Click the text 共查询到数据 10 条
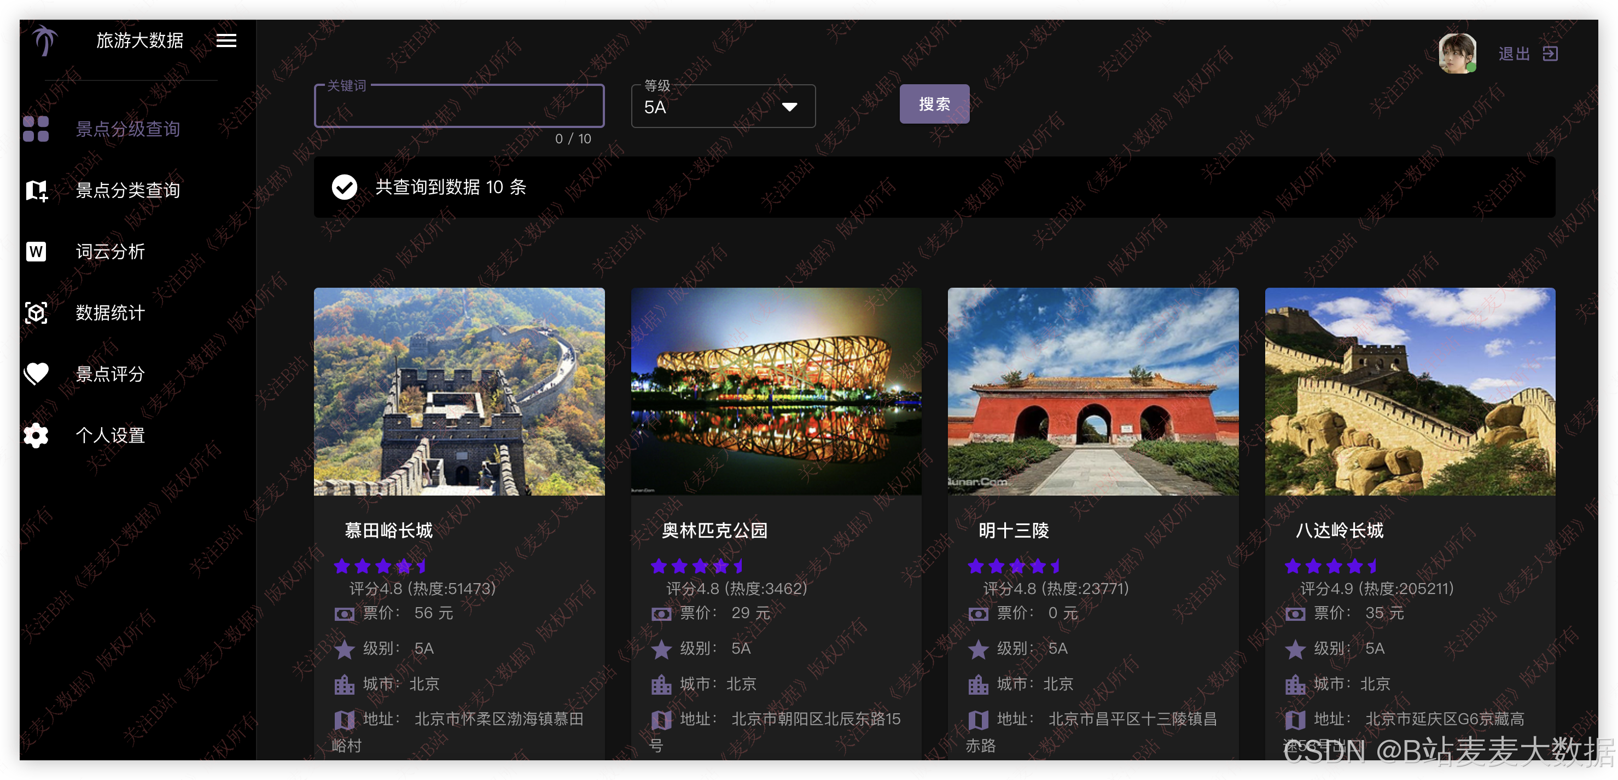This screenshot has height=780, width=1618. 450,187
